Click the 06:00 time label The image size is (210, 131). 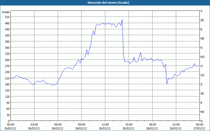tap(58, 125)
